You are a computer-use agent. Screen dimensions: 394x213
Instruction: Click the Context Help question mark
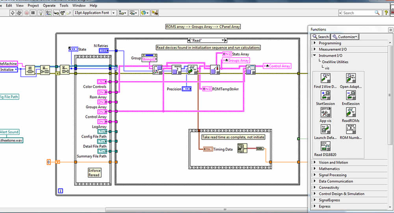coord(386,13)
